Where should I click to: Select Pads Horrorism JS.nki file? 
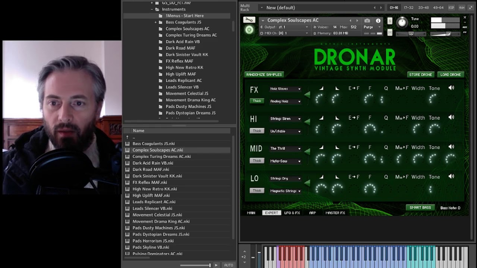153,241
